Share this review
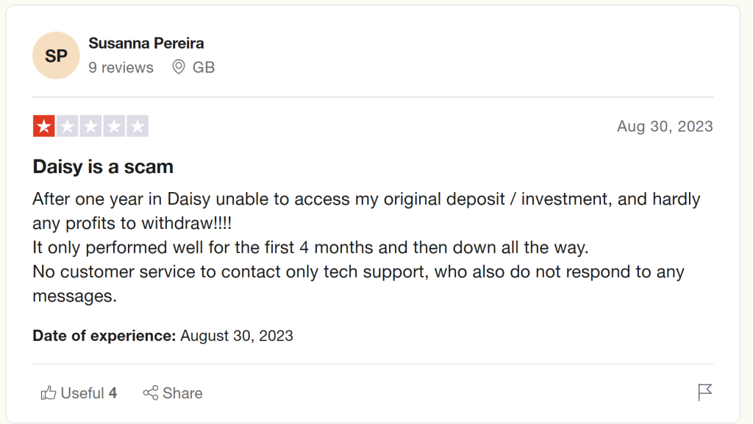The image size is (753, 424). [173, 393]
